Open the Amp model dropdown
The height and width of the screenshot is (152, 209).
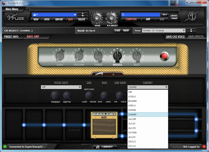point(164,31)
